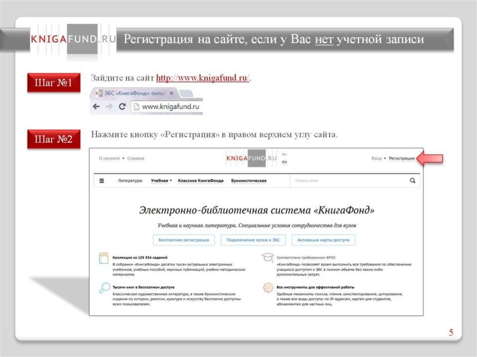This screenshot has width=477, height=357.
Task: Open the hamburger menu icon
Action: coord(102,181)
